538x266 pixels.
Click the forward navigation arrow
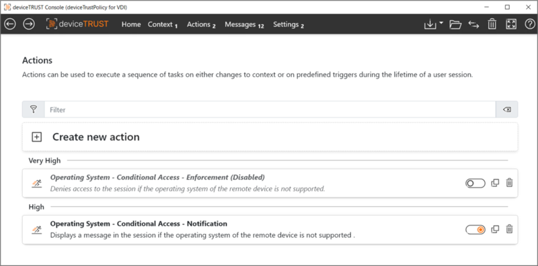point(29,24)
